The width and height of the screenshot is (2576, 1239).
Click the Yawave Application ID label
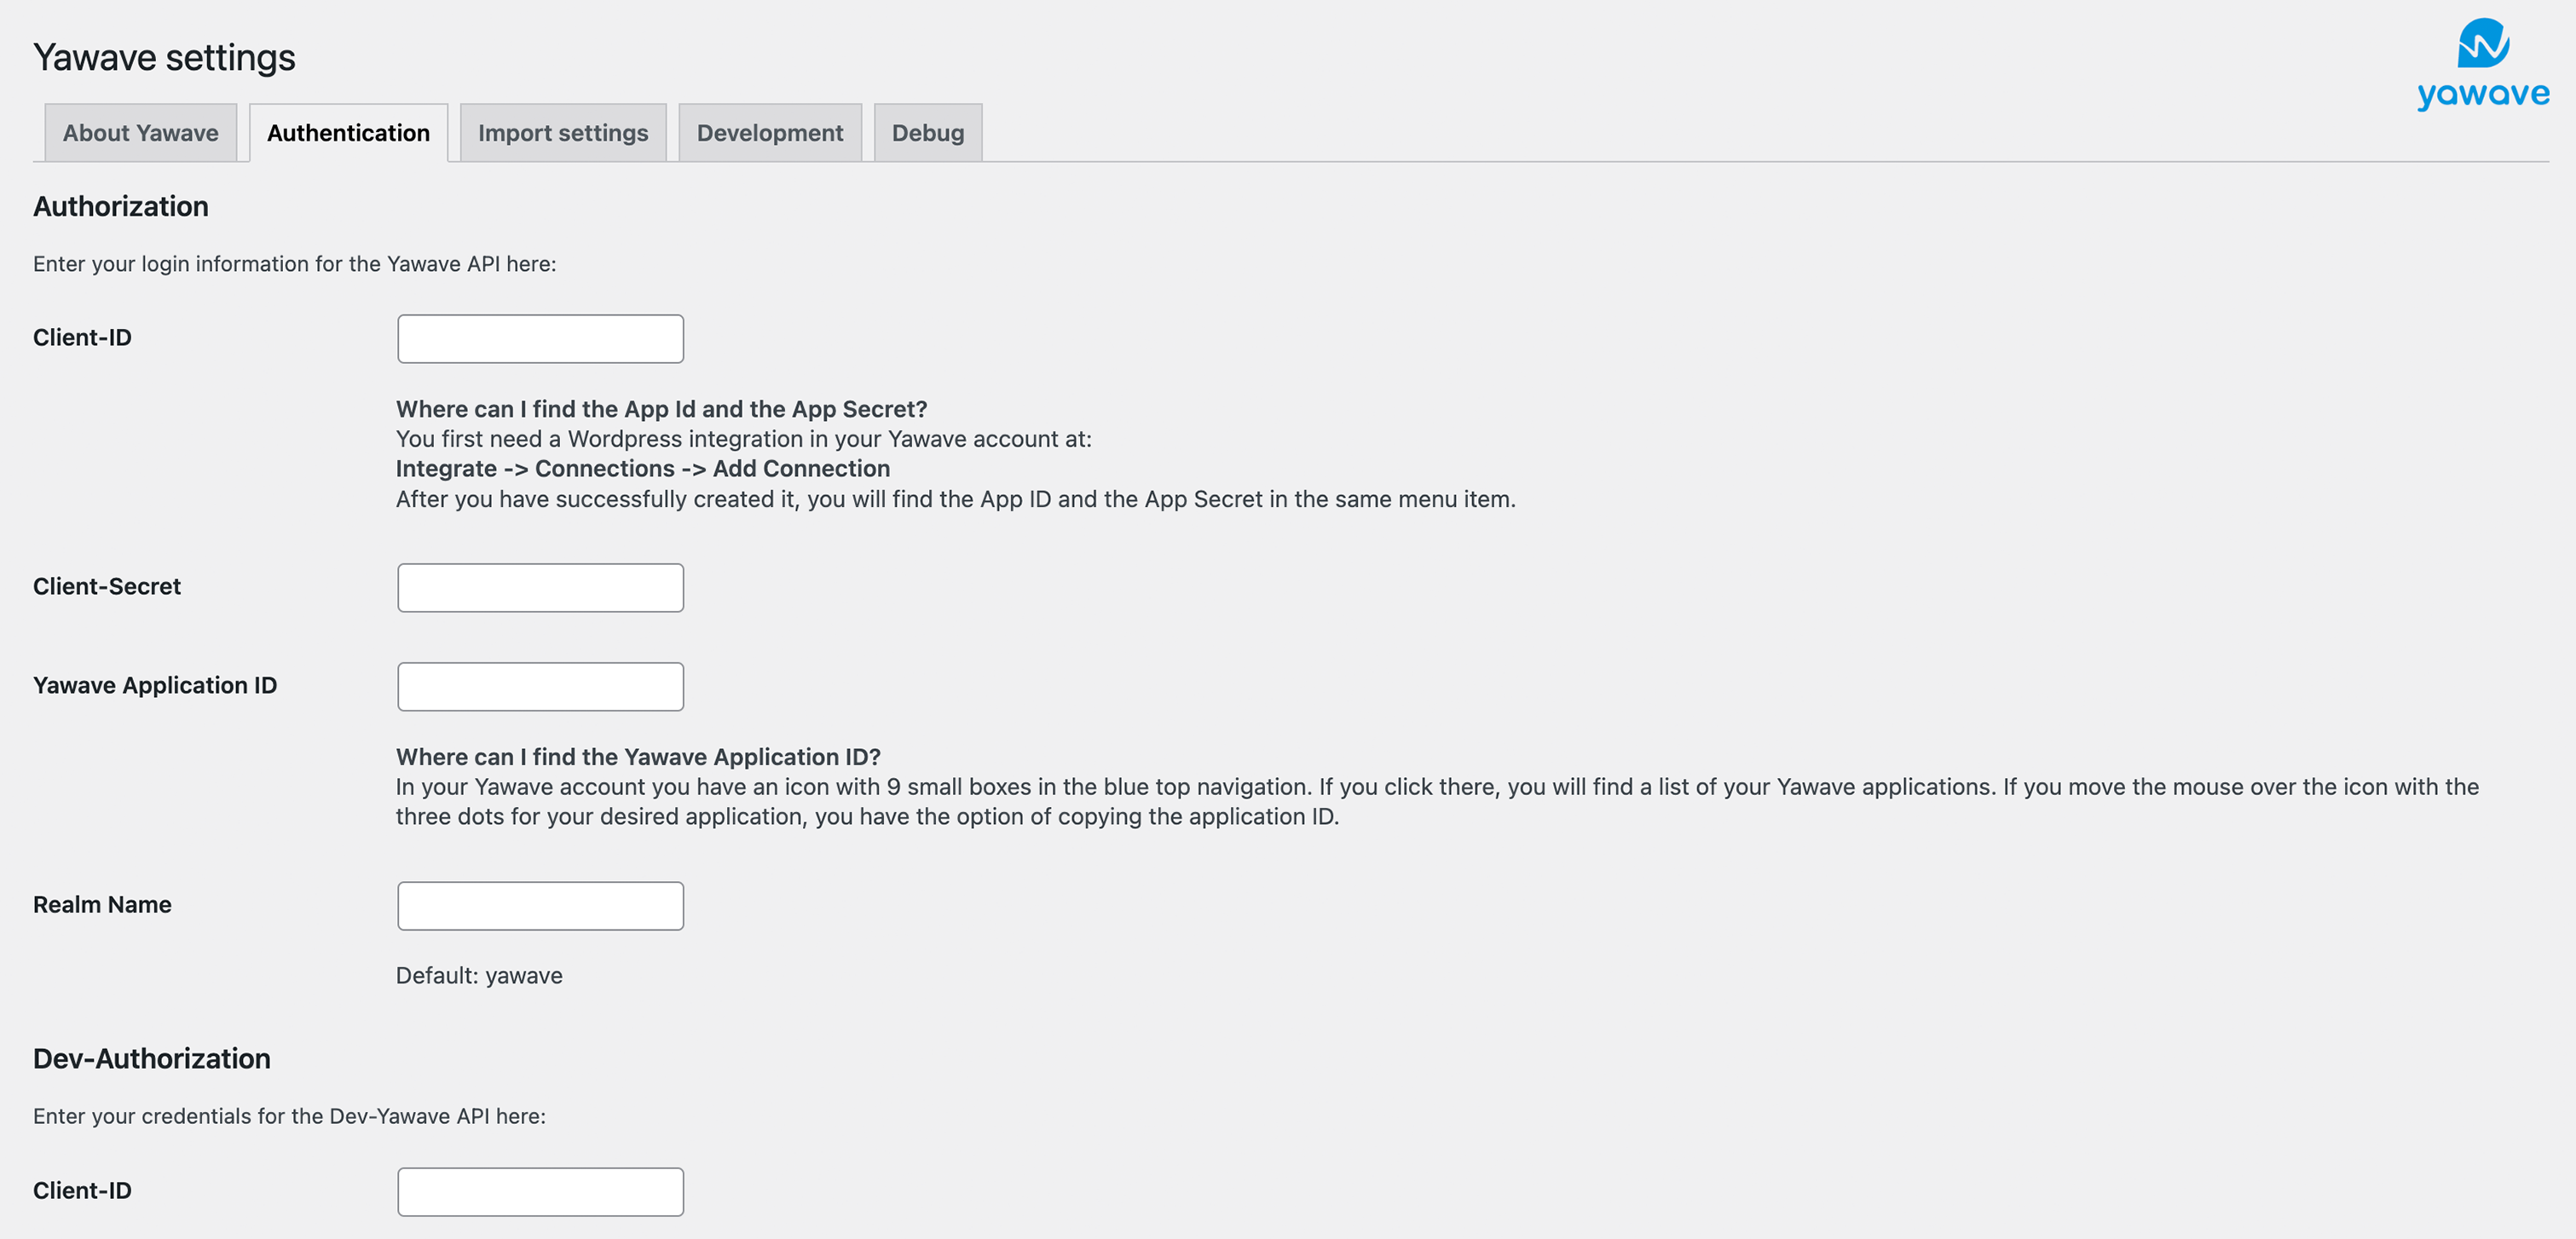155,685
